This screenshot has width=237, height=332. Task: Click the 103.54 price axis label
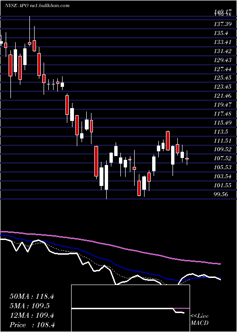222,176
